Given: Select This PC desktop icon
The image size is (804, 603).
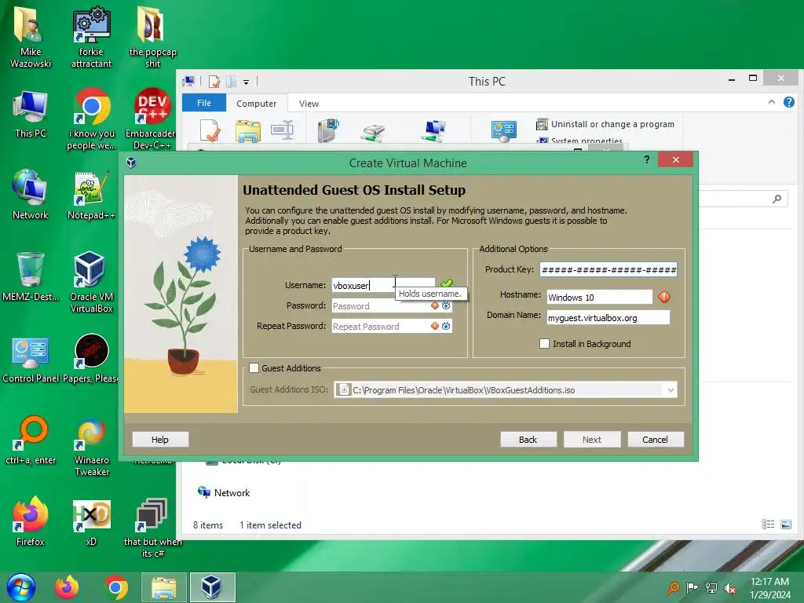Looking at the screenshot, I should [31, 114].
